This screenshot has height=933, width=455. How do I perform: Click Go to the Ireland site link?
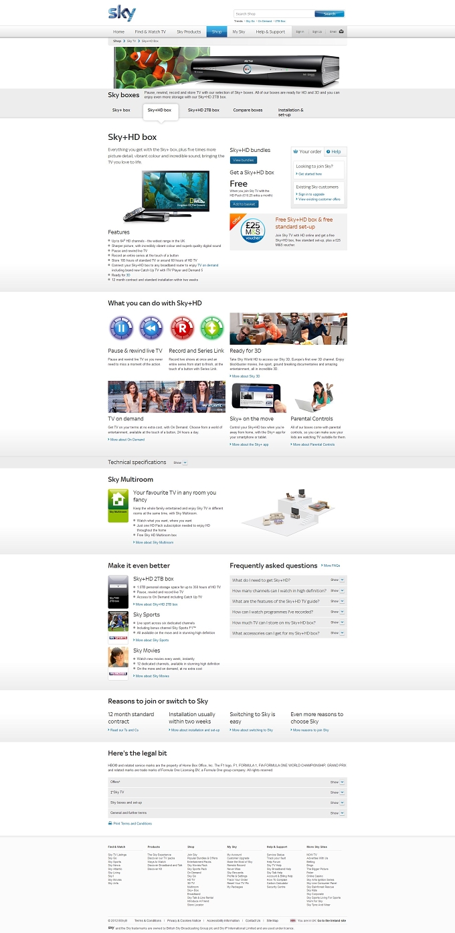pos(332,920)
